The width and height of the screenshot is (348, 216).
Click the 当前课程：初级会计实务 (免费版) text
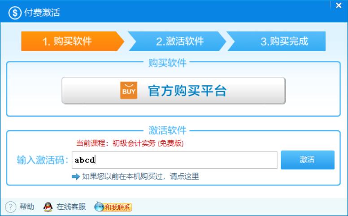[130, 143]
